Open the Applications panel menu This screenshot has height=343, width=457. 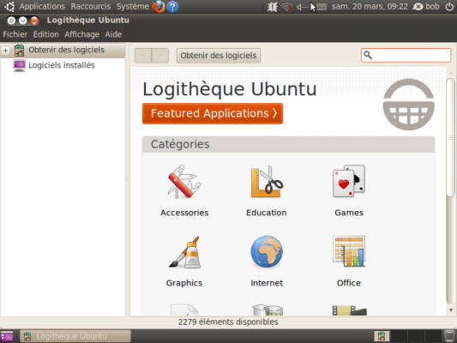point(42,6)
